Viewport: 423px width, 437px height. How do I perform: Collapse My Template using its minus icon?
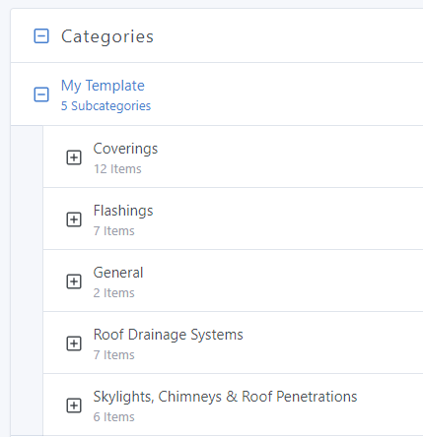click(41, 94)
